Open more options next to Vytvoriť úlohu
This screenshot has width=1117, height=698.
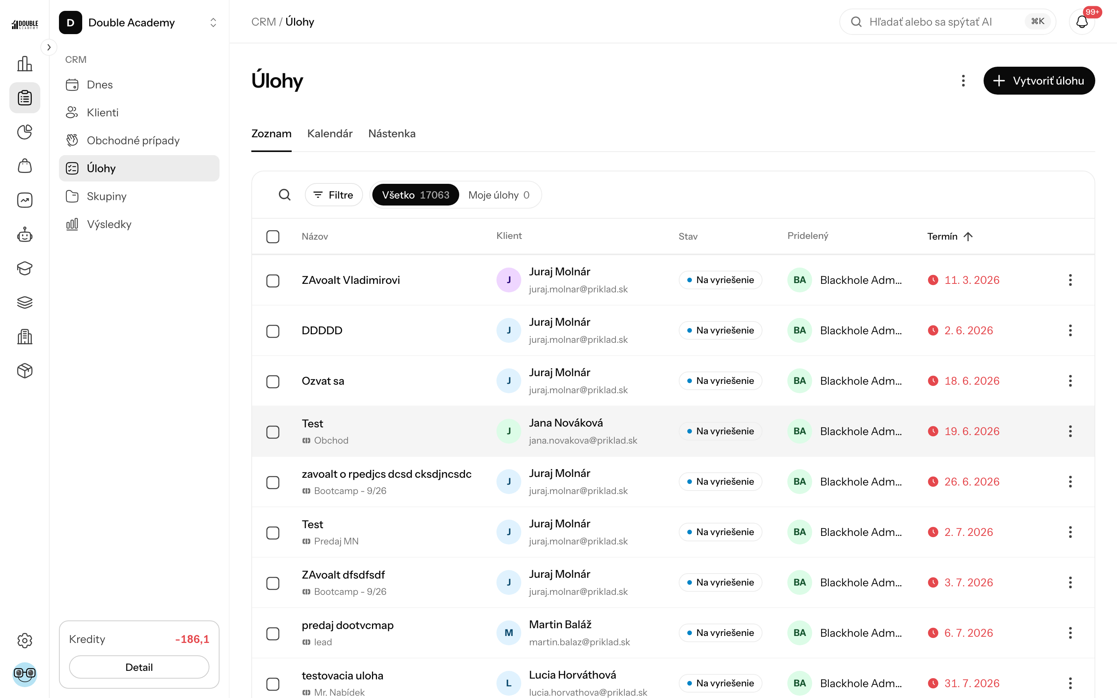pyautogui.click(x=963, y=81)
